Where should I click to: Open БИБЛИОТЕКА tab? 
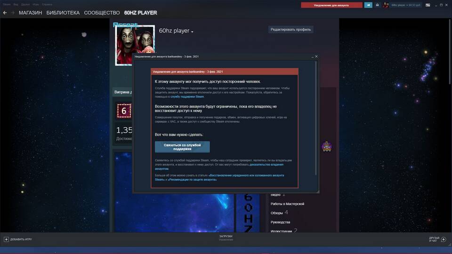tap(63, 13)
